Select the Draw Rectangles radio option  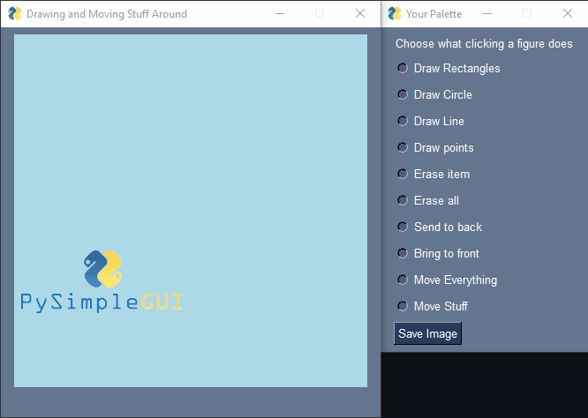pos(403,68)
